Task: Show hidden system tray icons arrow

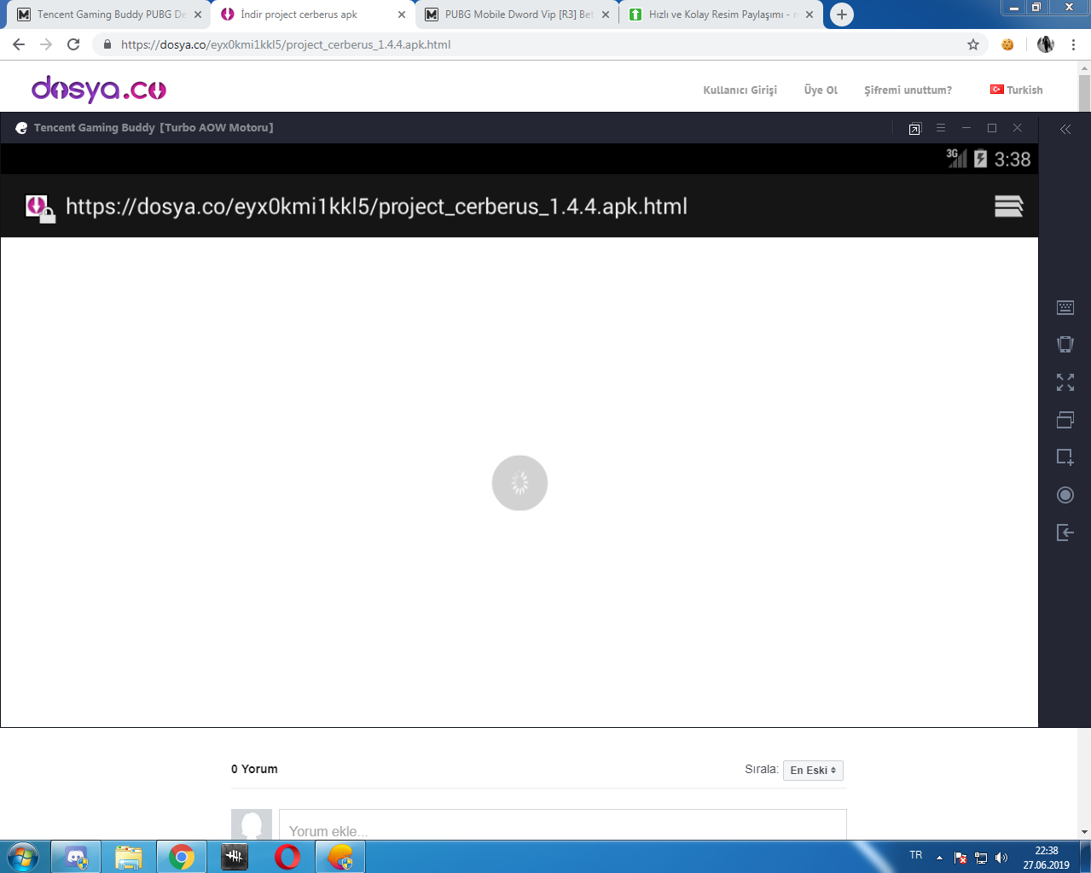Action: coord(939,858)
